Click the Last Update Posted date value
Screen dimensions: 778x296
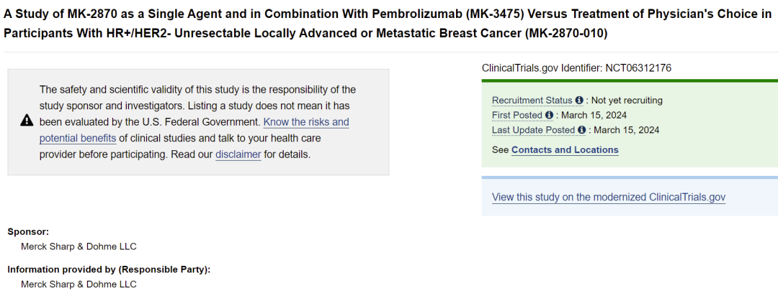tap(625, 131)
